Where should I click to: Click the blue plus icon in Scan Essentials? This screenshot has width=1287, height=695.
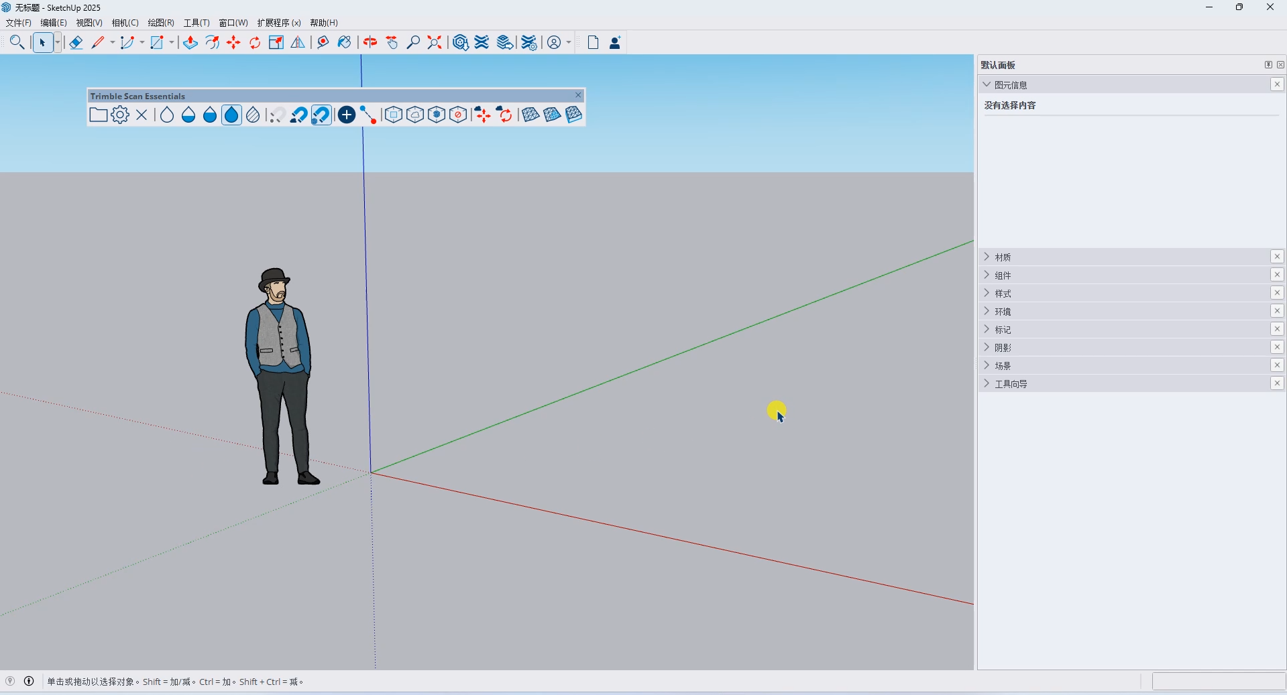pos(347,115)
